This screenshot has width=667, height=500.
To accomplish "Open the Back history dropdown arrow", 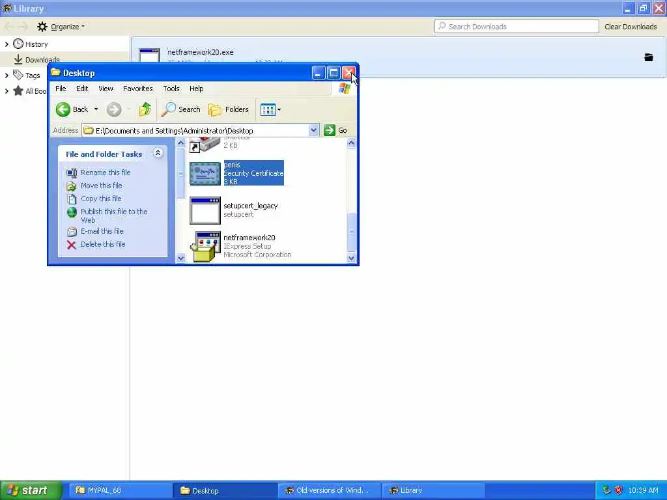I will click(96, 109).
